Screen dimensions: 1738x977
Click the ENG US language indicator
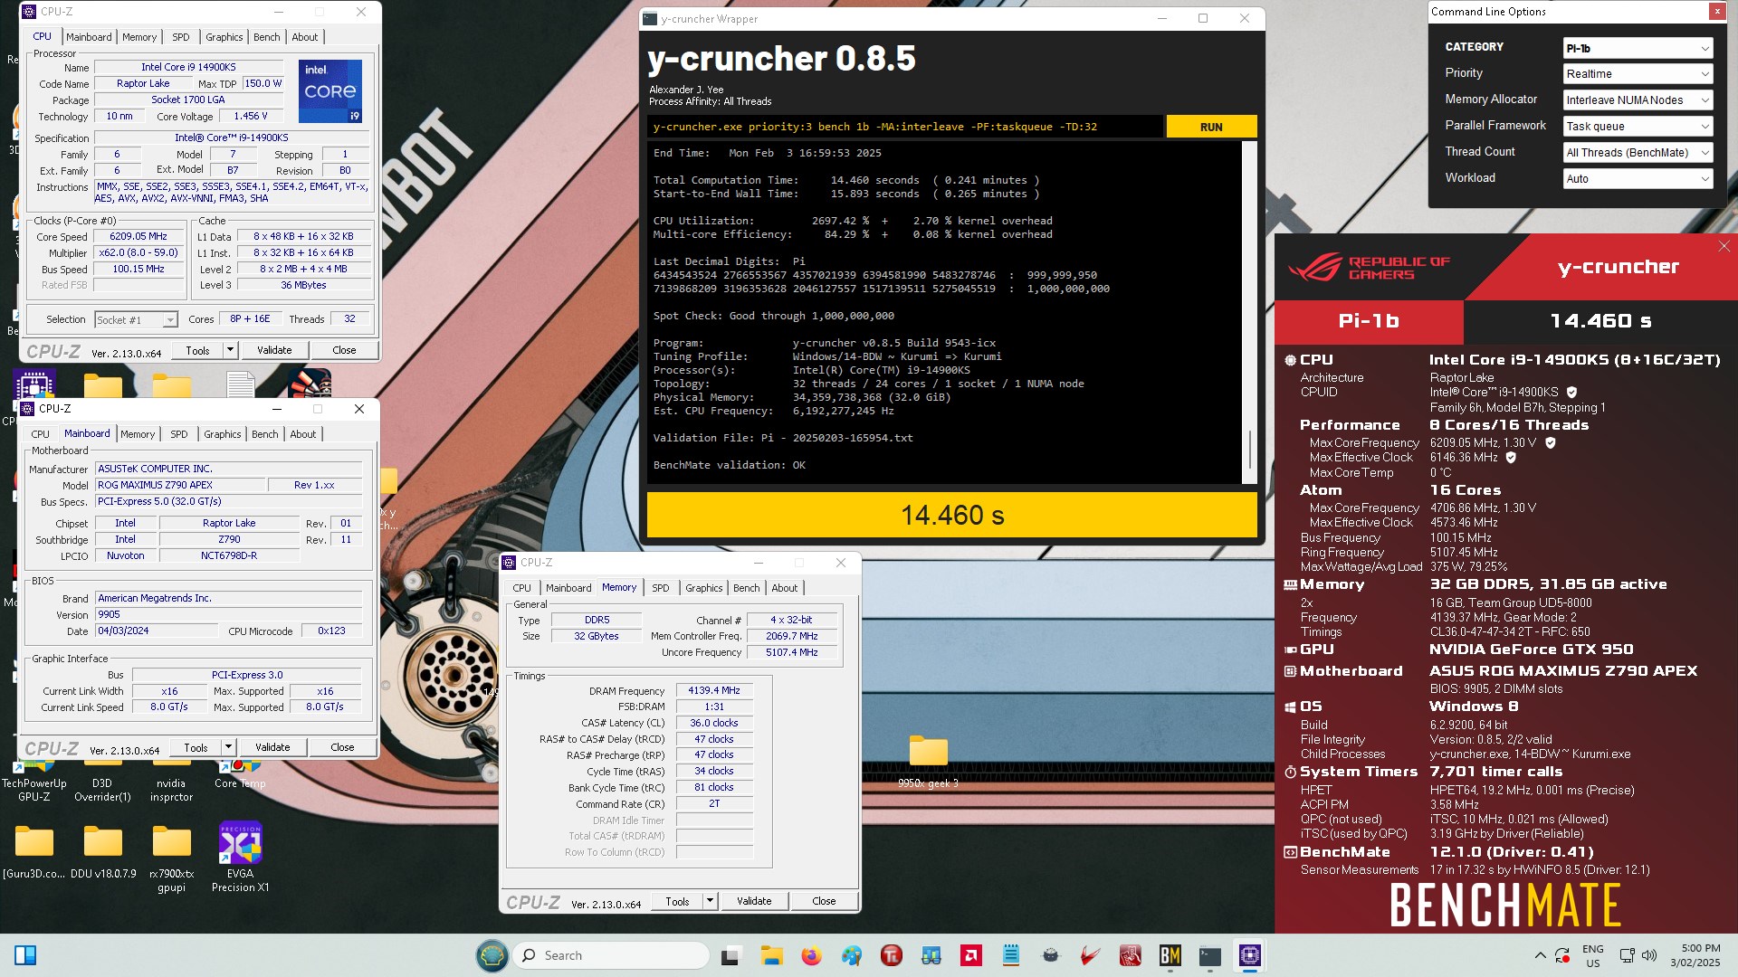1592,955
